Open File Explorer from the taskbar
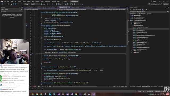Screen dimensions: 170x96 33,94
